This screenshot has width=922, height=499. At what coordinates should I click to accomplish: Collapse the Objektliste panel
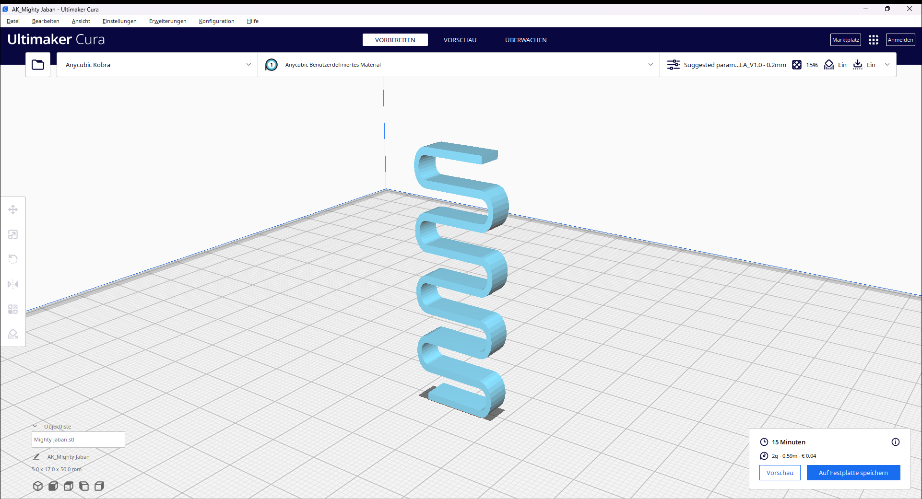click(35, 425)
